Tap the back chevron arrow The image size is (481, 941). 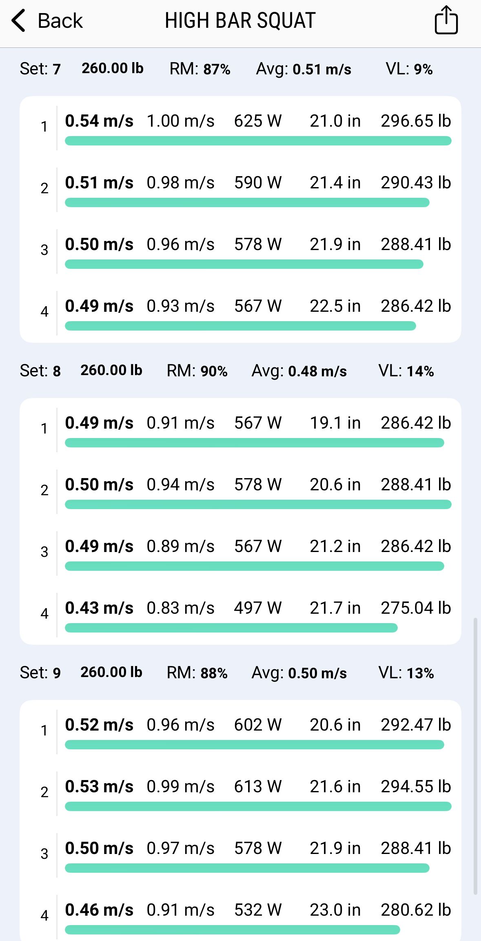(x=19, y=20)
